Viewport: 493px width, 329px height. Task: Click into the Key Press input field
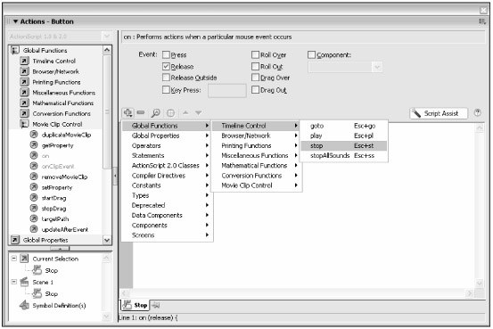(x=227, y=91)
